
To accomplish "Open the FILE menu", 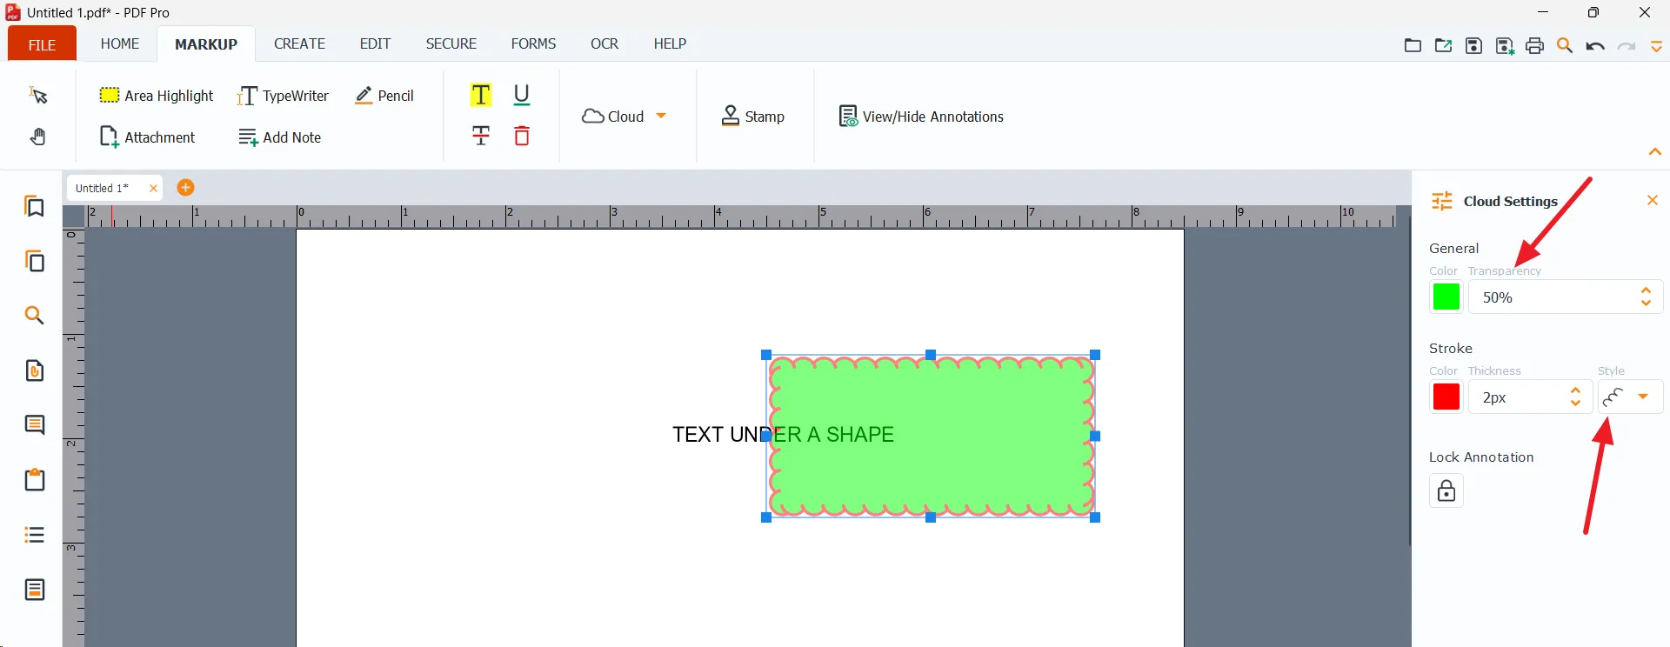I will [42, 44].
